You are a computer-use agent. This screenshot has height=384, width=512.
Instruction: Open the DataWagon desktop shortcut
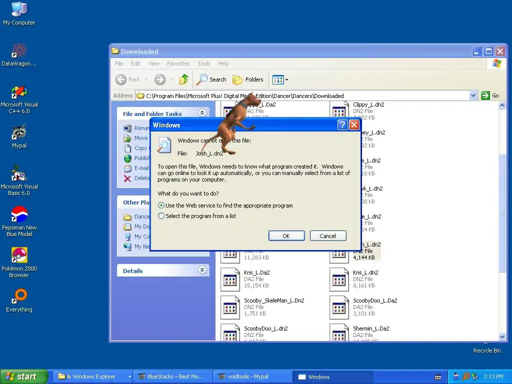tap(19, 54)
